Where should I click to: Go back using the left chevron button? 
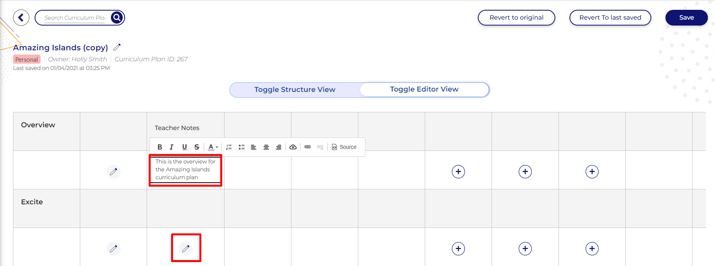pyautogui.click(x=21, y=18)
